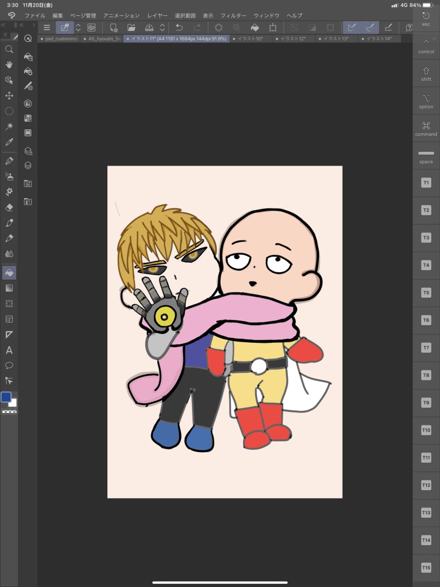The image size is (440, 587).
Task: Open the Brush Size palette icon
Action: [x=28, y=86]
